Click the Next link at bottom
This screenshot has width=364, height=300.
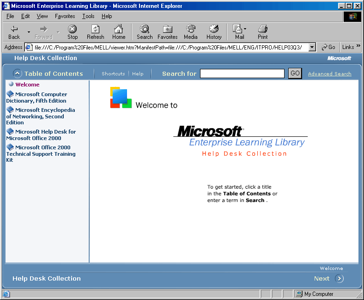point(322,278)
